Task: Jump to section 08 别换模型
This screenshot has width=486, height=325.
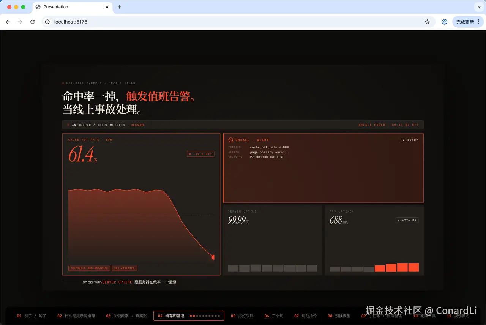Action: (339, 316)
